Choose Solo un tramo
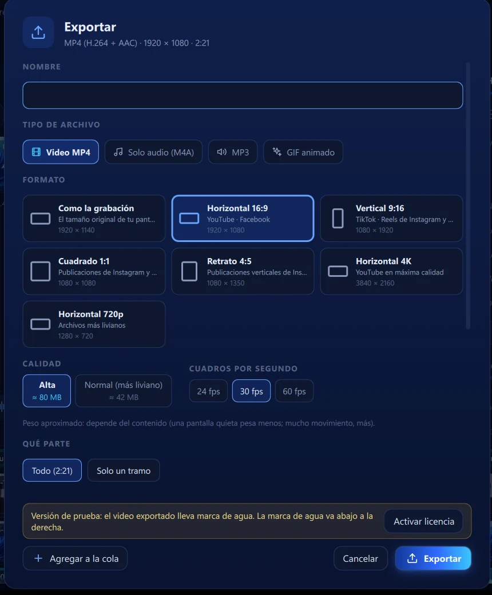The image size is (492, 595). pos(124,470)
